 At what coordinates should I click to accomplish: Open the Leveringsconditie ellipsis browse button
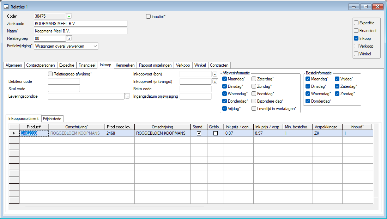[x=127, y=96]
